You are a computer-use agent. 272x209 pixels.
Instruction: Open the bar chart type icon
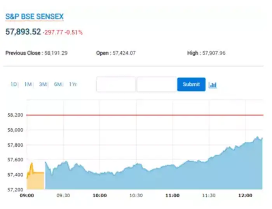(x=213, y=85)
